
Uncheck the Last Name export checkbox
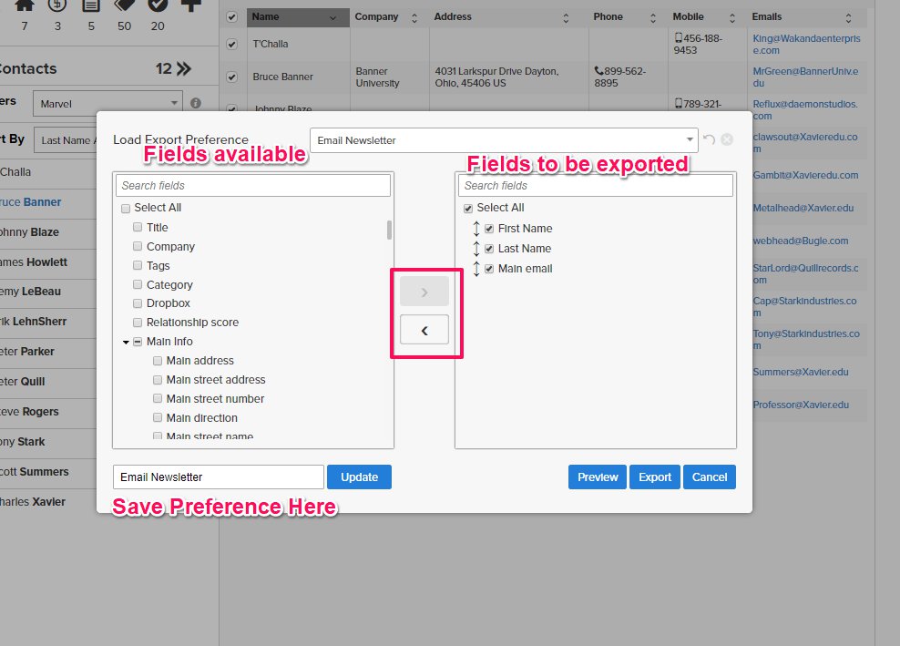489,249
